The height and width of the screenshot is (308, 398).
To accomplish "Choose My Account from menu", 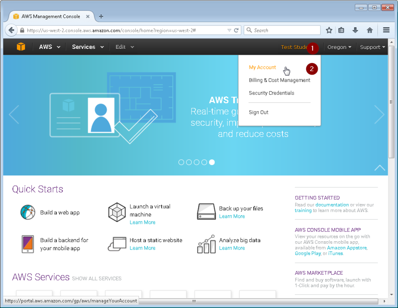I will point(262,67).
